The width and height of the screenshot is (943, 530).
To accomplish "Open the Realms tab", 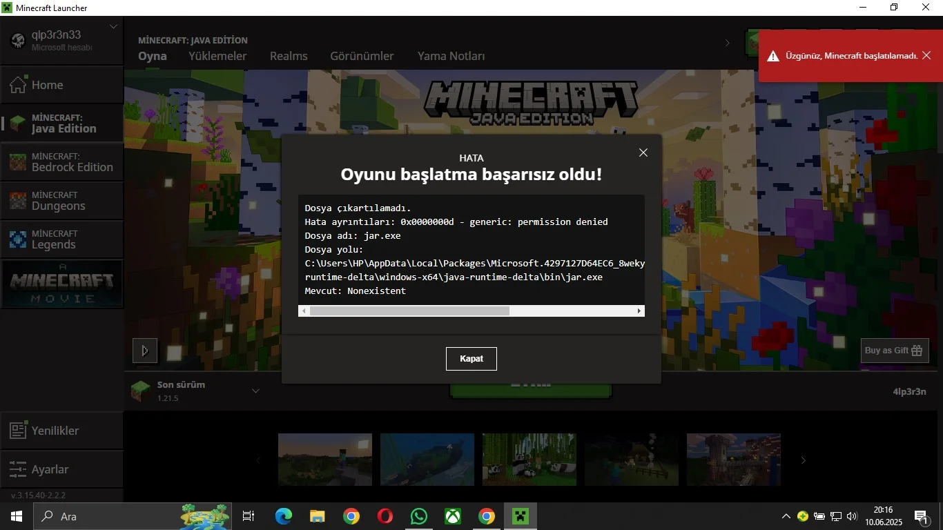I will (289, 56).
